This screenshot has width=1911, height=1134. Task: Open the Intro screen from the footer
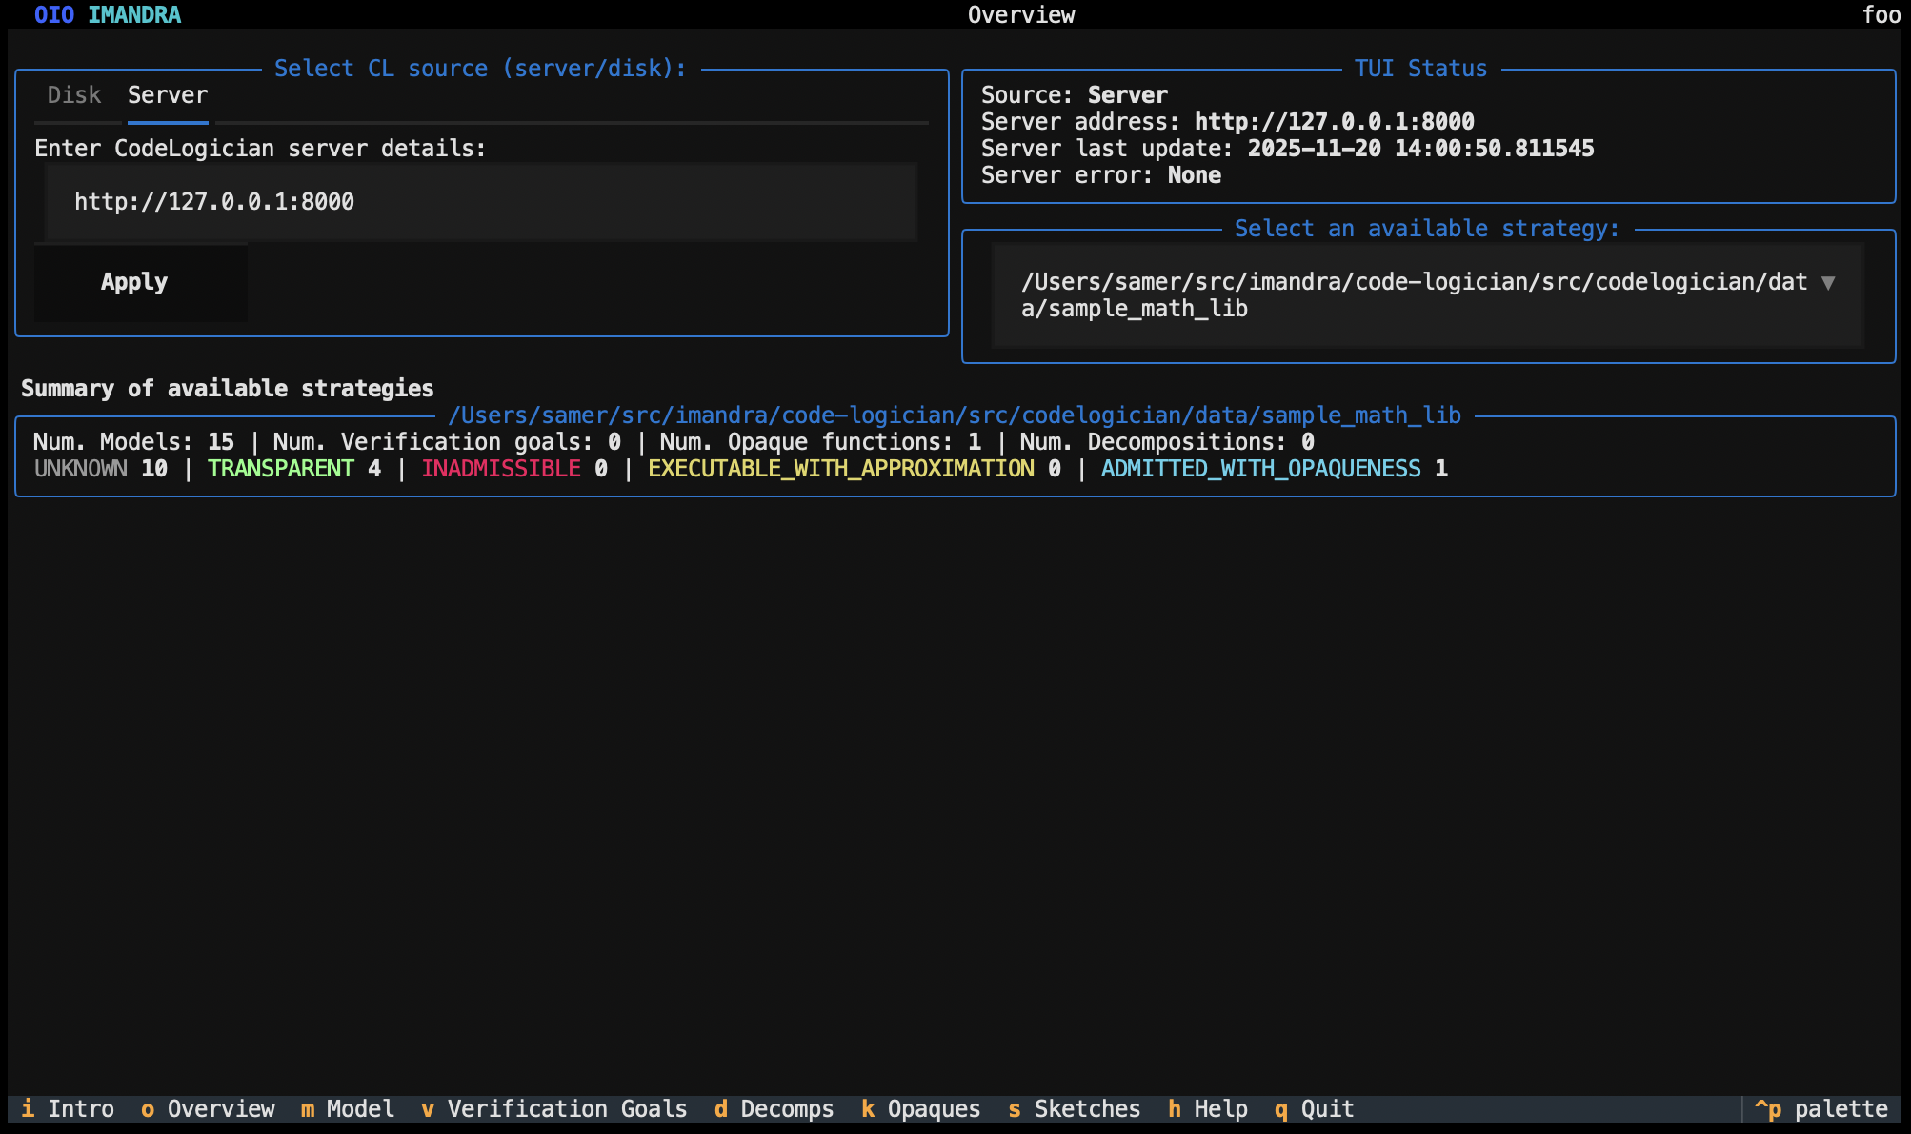pos(70,1108)
